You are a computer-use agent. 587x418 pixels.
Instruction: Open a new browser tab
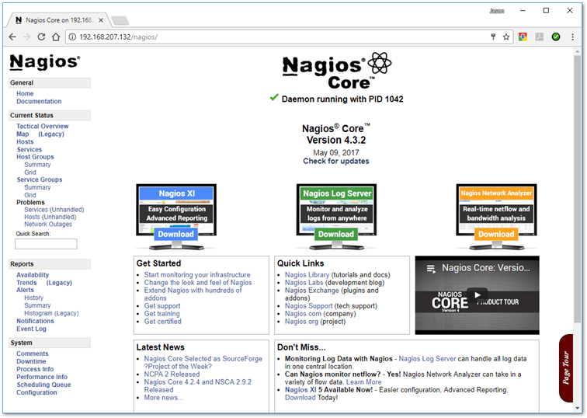click(x=120, y=20)
